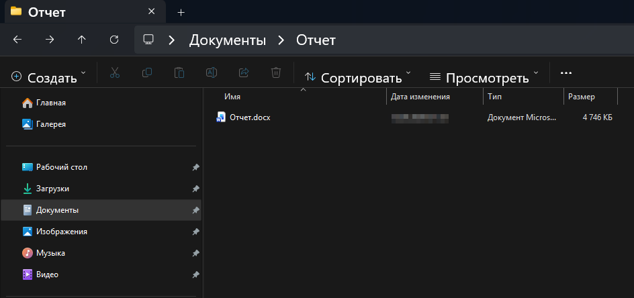
Task: Open Главная in the sidebar
Action: [51, 103]
